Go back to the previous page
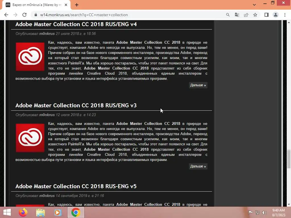 pos(6,15)
